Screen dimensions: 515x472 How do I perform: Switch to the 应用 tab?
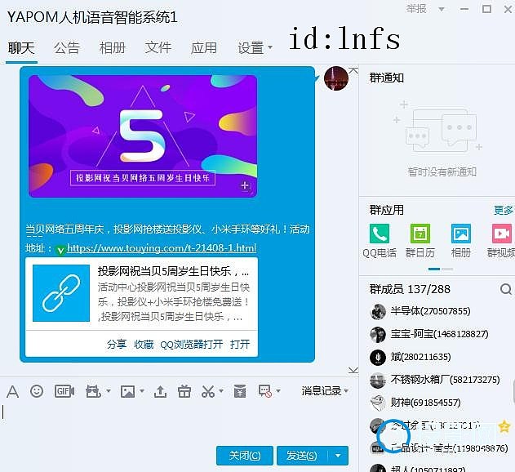204,48
